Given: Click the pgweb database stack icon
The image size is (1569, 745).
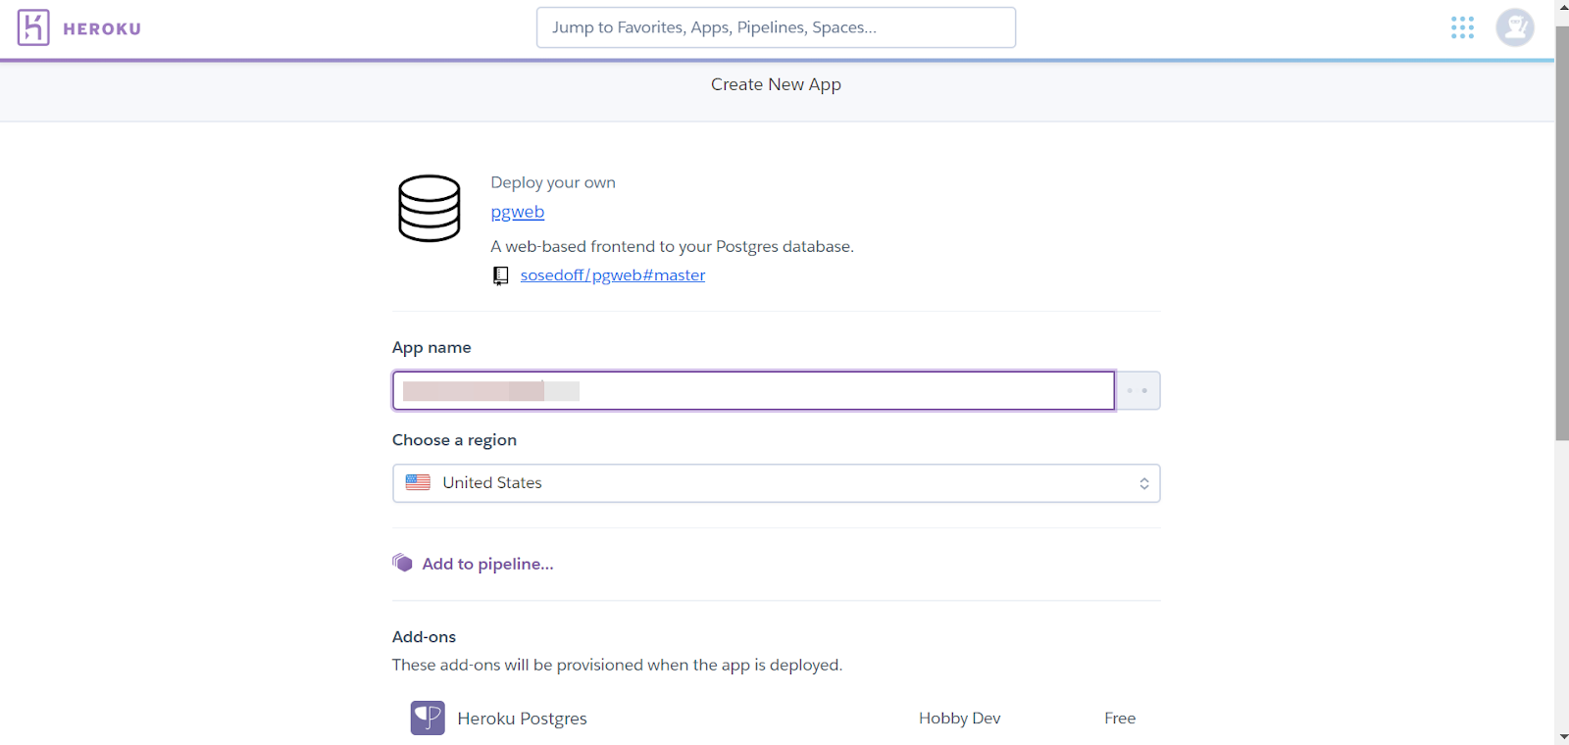Looking at the screenshot, I should click(x=429, y=208).
